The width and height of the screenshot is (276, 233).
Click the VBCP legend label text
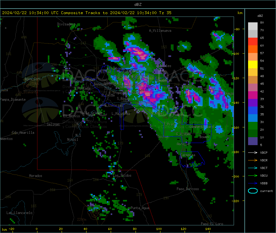click(264, 152)
